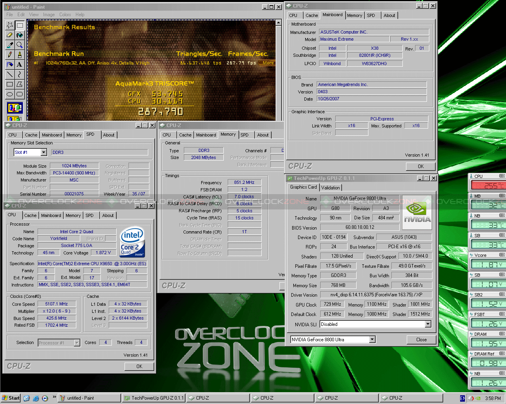Select the Rounded Rectangle tool in Paint

(x=20, y=94)
